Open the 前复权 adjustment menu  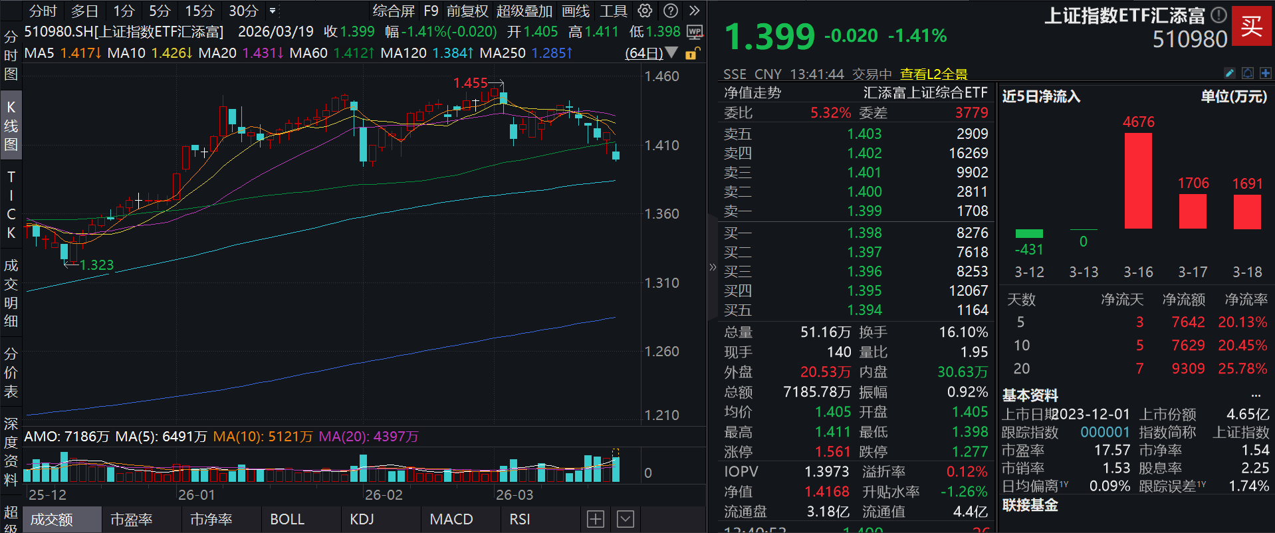click(x=467, y=11)
